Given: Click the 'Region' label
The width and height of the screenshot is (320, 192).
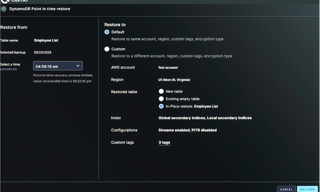Looking at the screenshot, I should pyautogui.click(x=117, y=80).
